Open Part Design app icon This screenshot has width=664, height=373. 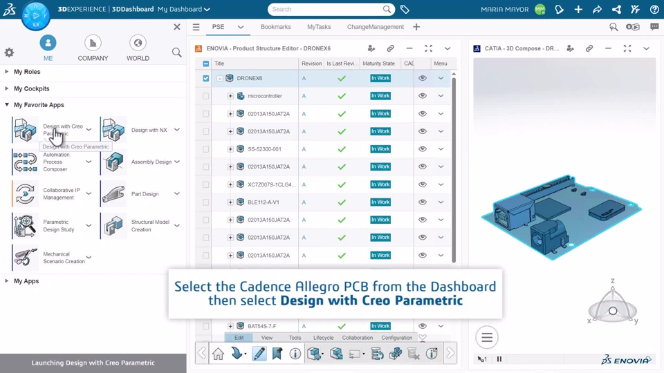113,193
